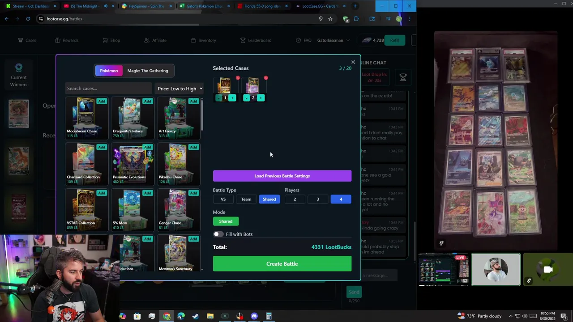Image resolution: width=573 pixels, height=322 pixels.
Task: Add the Charizard Collection case
Action: tap(102, 147)
